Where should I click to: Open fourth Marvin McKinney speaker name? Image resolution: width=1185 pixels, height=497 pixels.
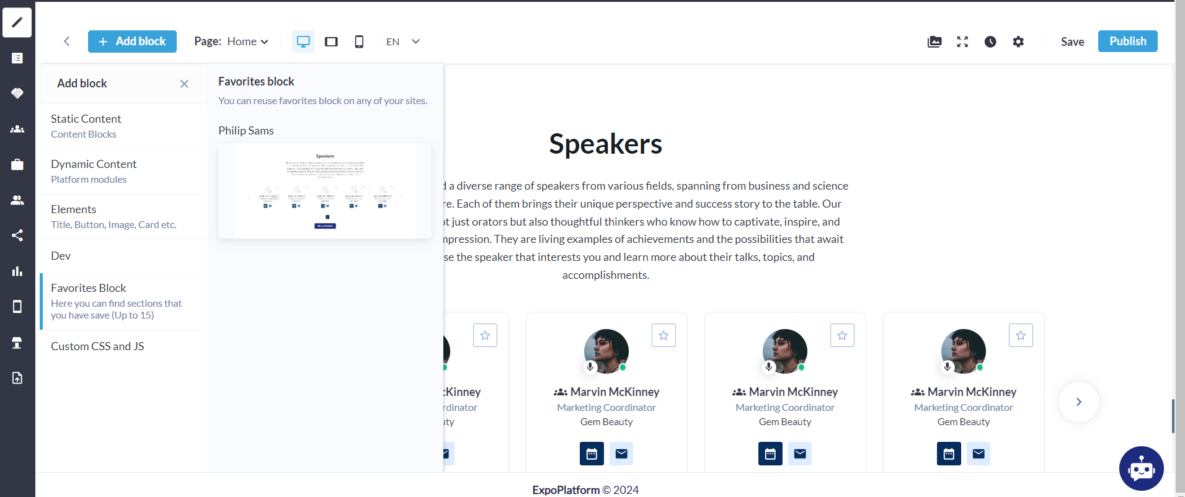tap(972, 392)
